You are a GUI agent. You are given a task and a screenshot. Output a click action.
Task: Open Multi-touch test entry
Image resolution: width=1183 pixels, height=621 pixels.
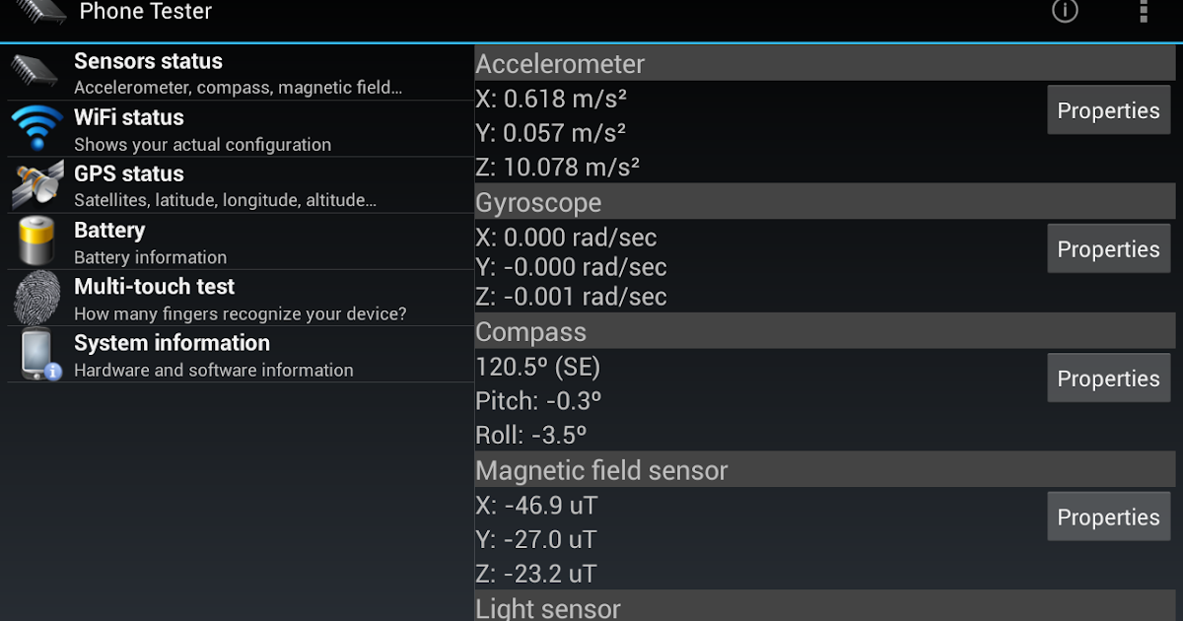click(x=241, y=299)
